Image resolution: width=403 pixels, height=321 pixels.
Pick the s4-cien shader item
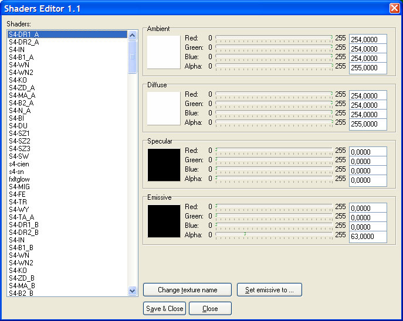(19, 164)
